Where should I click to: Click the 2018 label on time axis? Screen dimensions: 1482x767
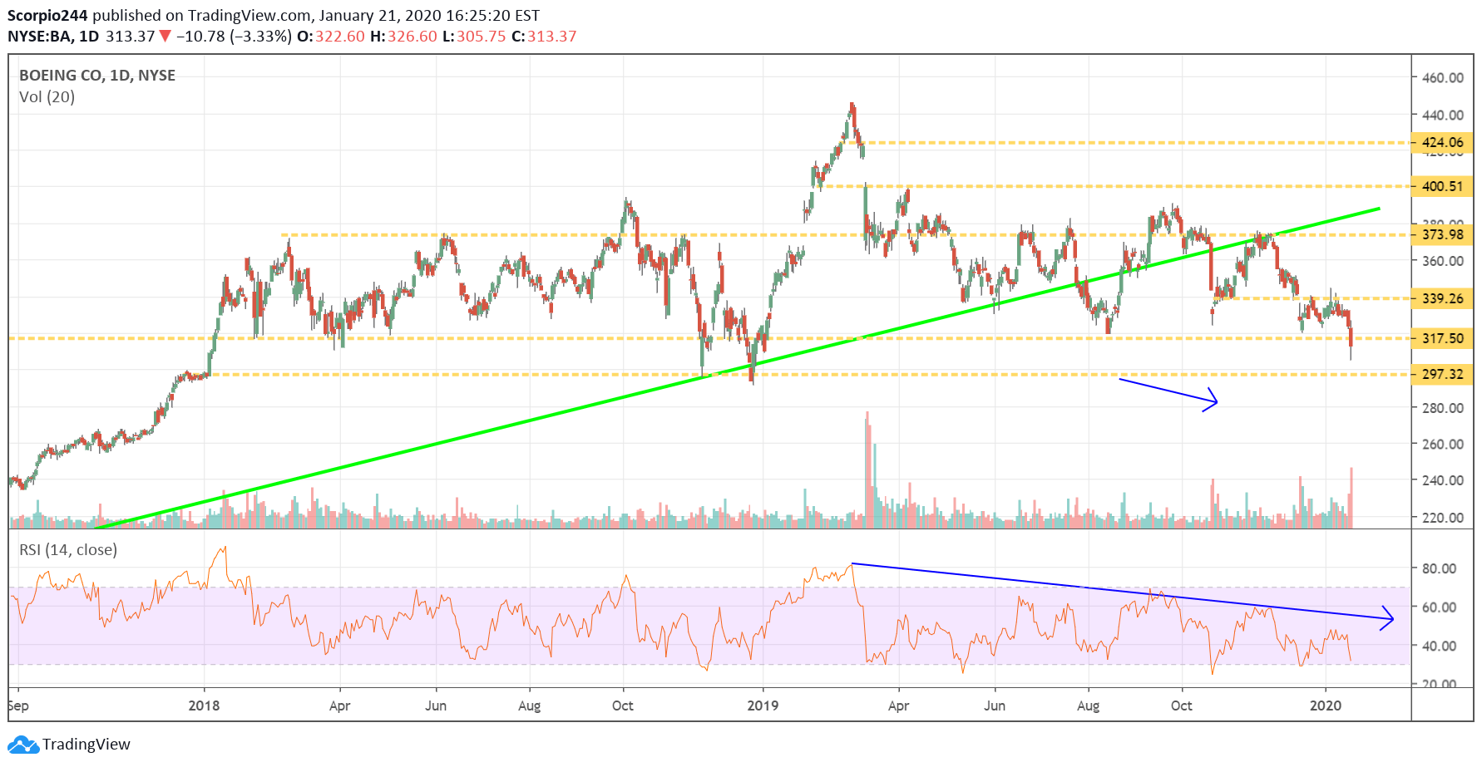(204, 706)
